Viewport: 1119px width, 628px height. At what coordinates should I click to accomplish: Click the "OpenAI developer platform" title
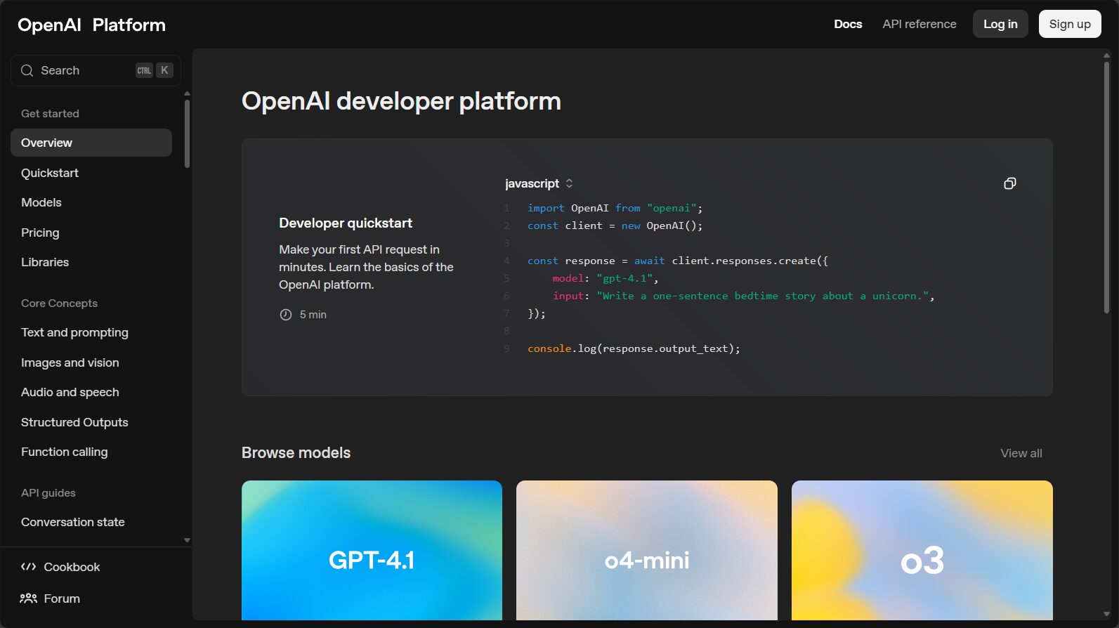point(401,100)
